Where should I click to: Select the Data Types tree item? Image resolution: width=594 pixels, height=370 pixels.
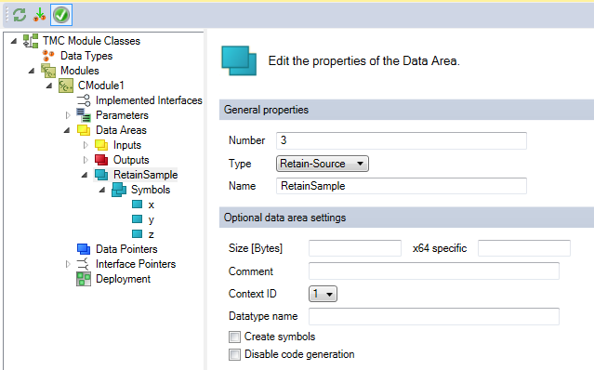click(x=86, y=56)
